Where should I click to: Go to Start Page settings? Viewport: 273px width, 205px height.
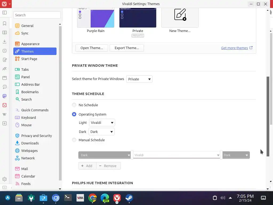(35, 59)
